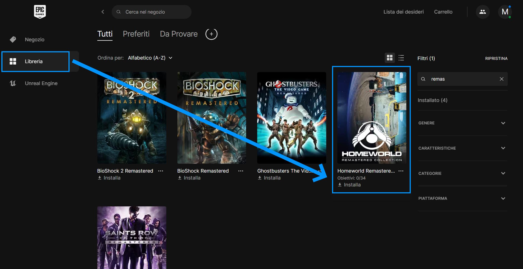Open options menu for BioShock Remastered

tap(241, 171)
